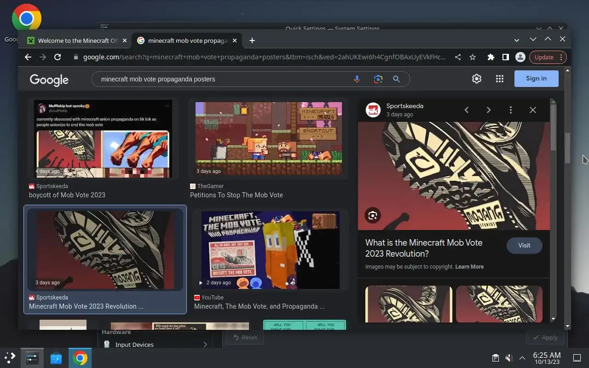Share this page from address bar
The image size is (589, 368).
point(458,57)
